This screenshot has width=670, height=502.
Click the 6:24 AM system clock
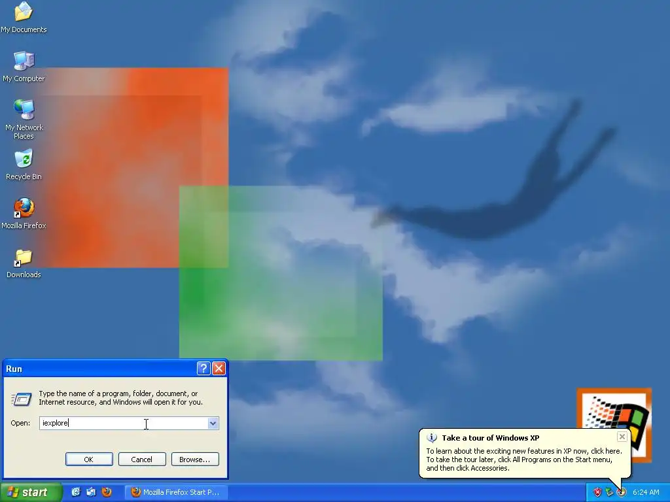[x=646, y=492]
